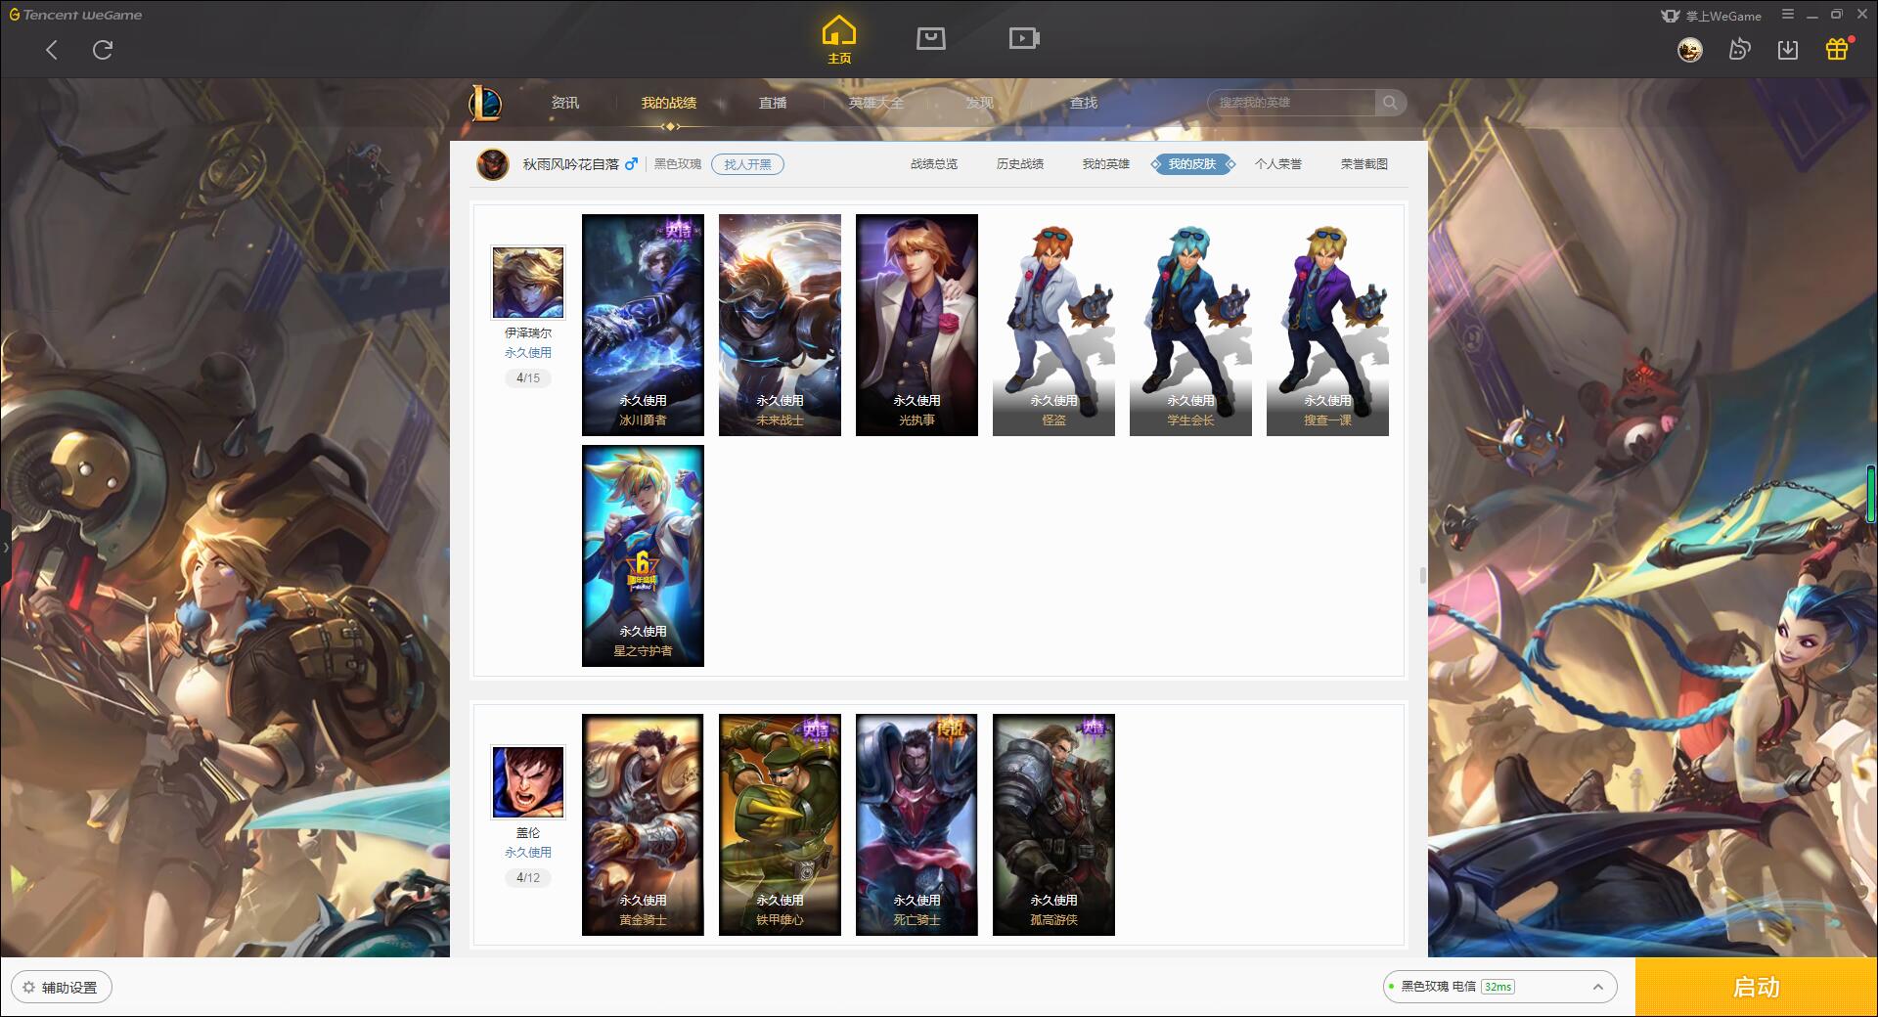Open the video live icon at top
Screen dimensions: 1878x1017
point(1024,38)
